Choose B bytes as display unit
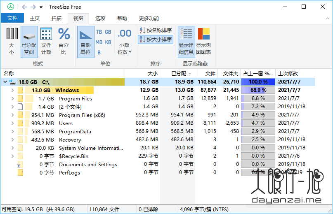Image resolution: width=333 pixels, height=214 pixels. click(x=99, y=53)
